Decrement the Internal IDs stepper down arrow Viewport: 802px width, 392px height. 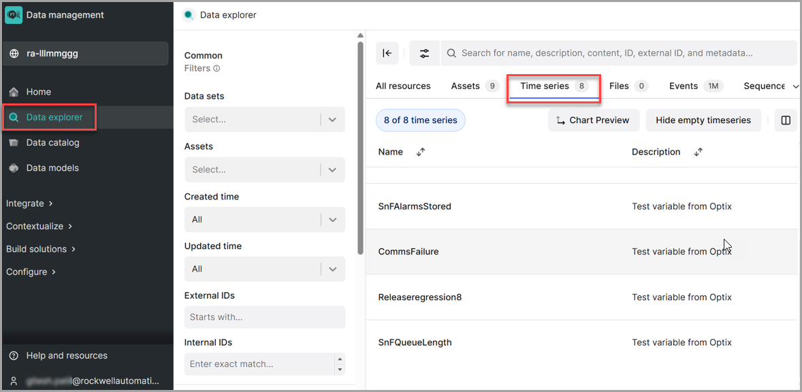tap(340, 370)
